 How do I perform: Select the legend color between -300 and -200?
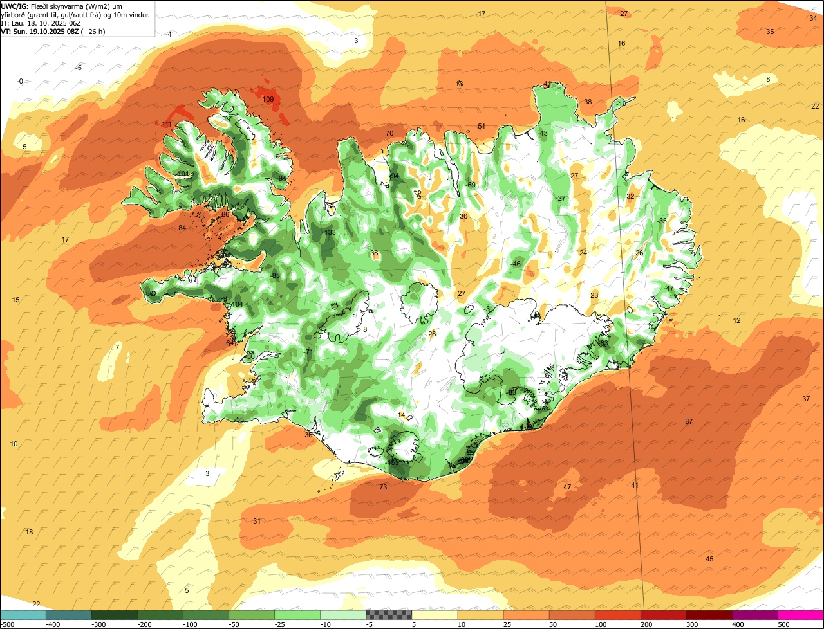[x=114, y=615]
